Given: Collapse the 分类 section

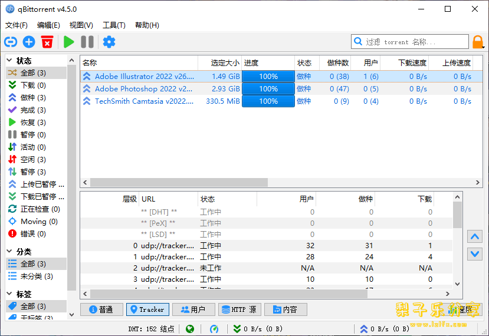Looking at the screenshot, I should (9, 251).
